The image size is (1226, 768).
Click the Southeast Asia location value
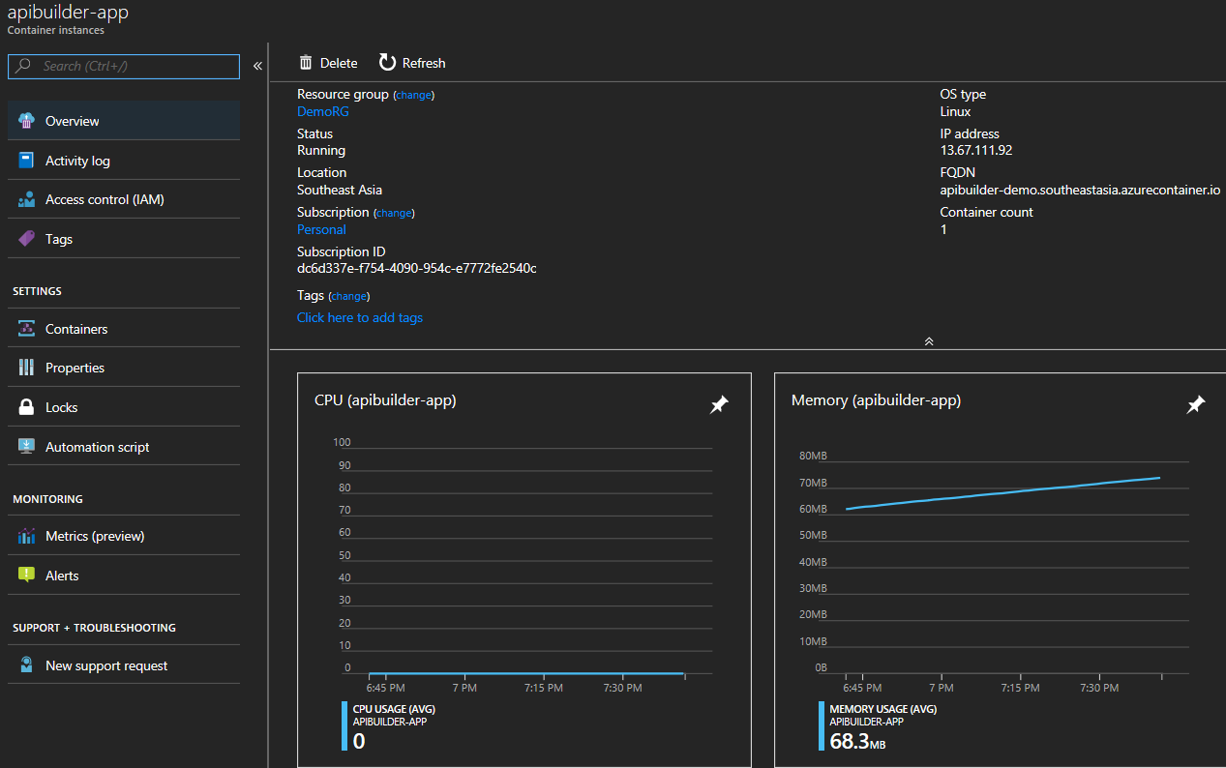[x=340, y=190]
